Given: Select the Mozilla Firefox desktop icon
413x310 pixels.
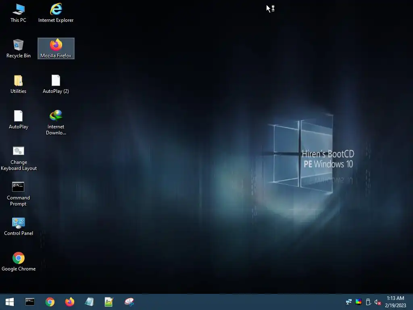Looking at the screenshot, I should (56, 48).
